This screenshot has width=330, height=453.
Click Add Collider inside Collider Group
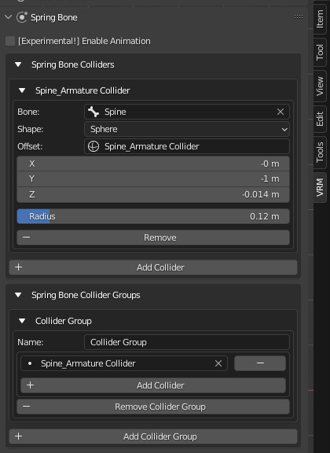pos(153,385)
